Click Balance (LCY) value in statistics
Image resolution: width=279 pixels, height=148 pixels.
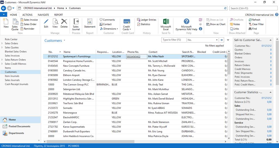[x=269, y=102]
